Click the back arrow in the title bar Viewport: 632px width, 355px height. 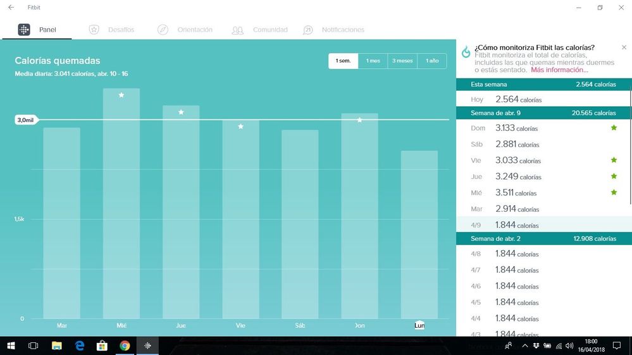[x=11, y=8]
